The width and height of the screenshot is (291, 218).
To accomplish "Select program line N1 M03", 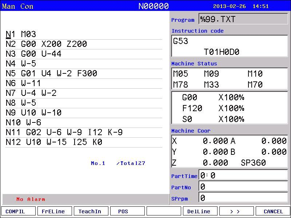I will (84, 34).
